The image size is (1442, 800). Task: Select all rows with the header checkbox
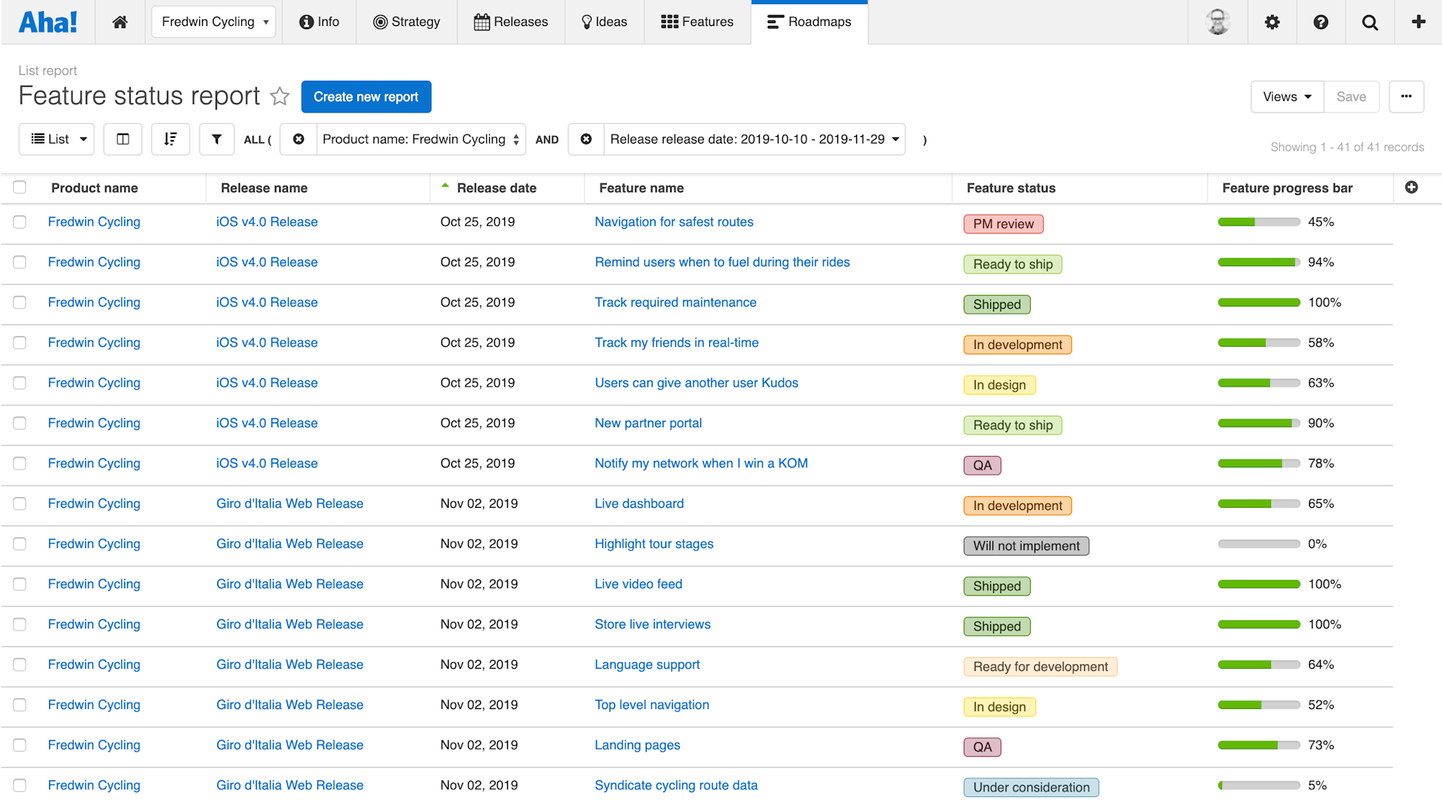[x=19, y=186]
